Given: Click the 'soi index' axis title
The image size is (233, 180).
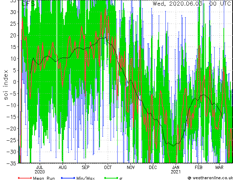Looking at the screenshot, I should click(x=6, y=85).
